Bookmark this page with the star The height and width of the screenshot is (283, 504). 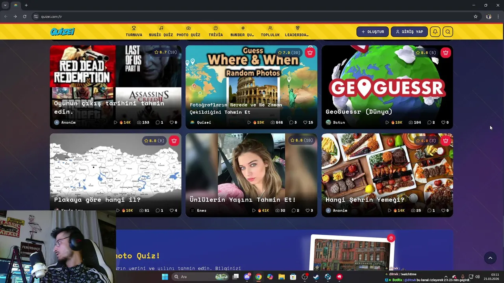pos(476,17)
